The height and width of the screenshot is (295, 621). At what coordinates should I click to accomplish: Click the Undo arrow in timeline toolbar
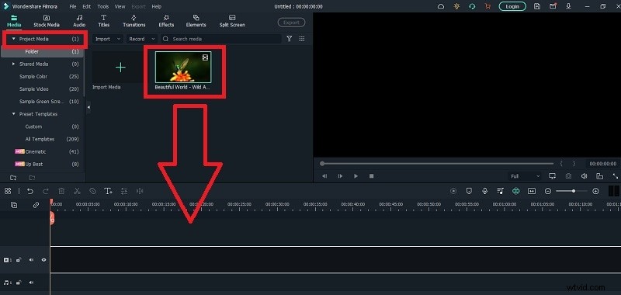click(30, 191)
